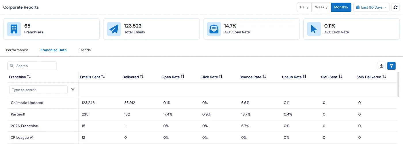Click the 17.4% open rate cell
The width and height of the screenshot is (403, 144).
click(x=168, y=114)
